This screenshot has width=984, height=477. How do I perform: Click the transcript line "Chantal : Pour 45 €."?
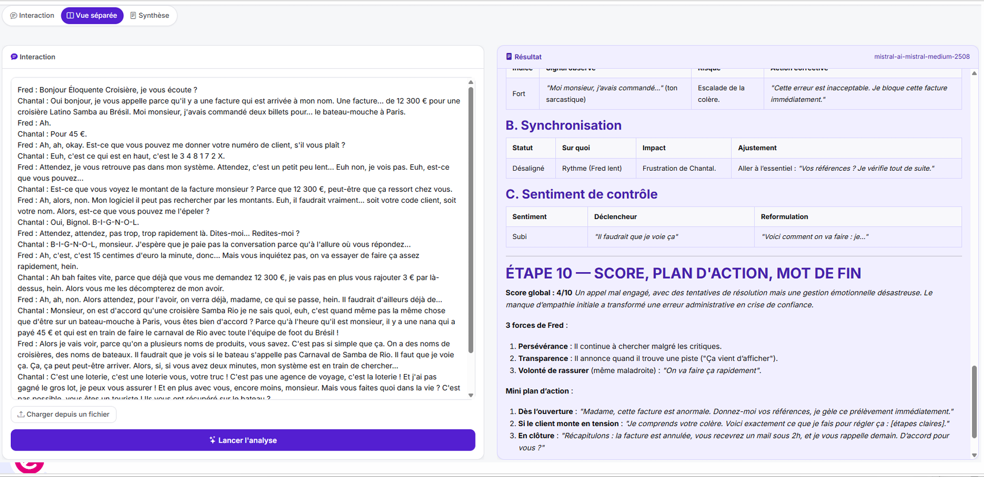52,134
